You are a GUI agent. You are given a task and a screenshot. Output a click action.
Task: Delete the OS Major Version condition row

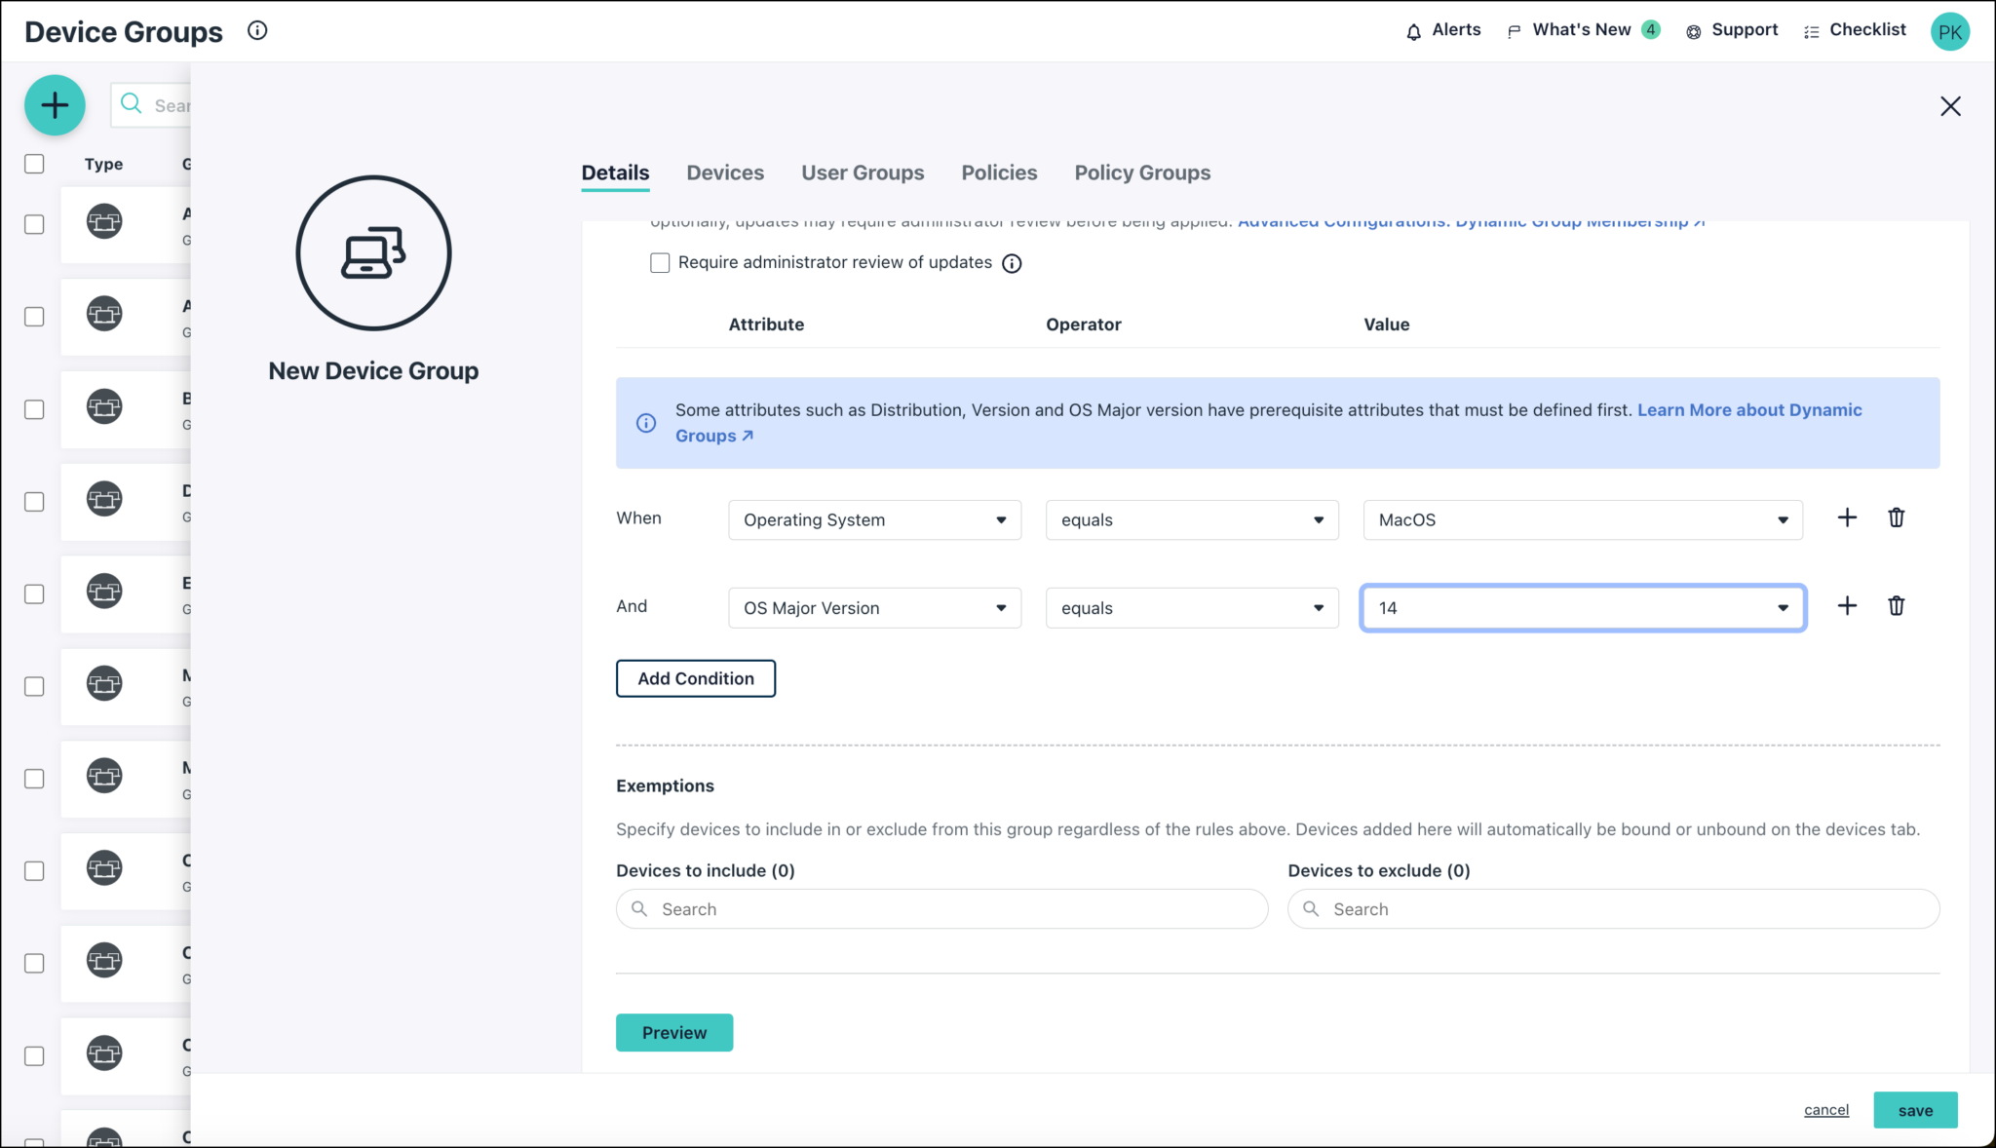pyautogui.click(x=1897, y=605)
